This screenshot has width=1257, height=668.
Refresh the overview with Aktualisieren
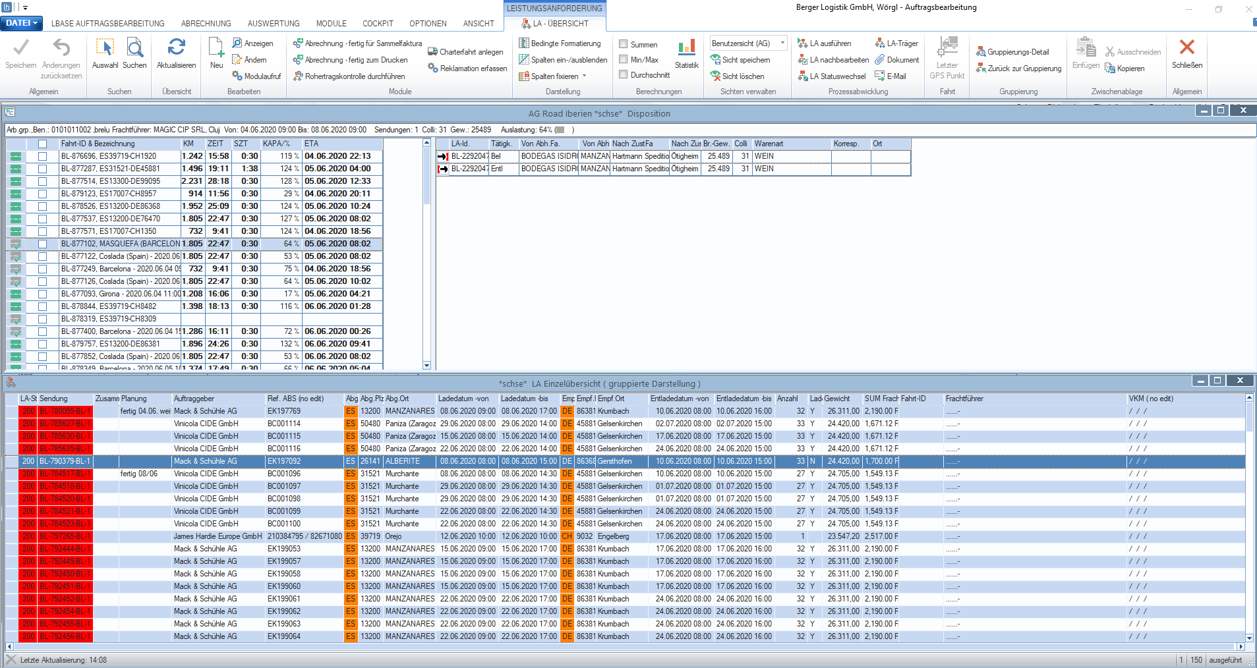[x=176, y=47]
